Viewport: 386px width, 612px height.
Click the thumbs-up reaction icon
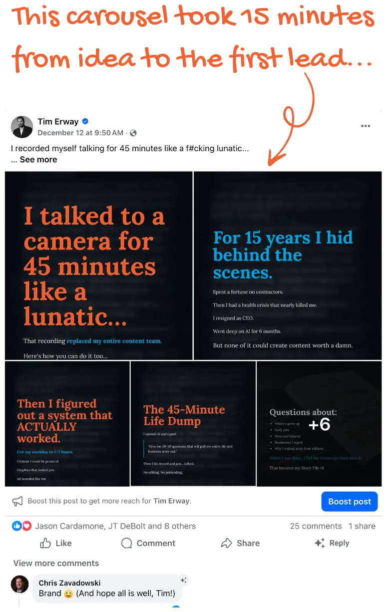[x=17, y=526]
